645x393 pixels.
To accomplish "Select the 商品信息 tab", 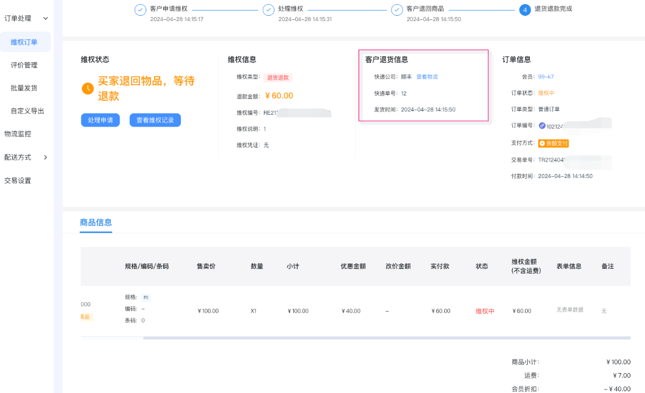I will (x=96, y=223).
